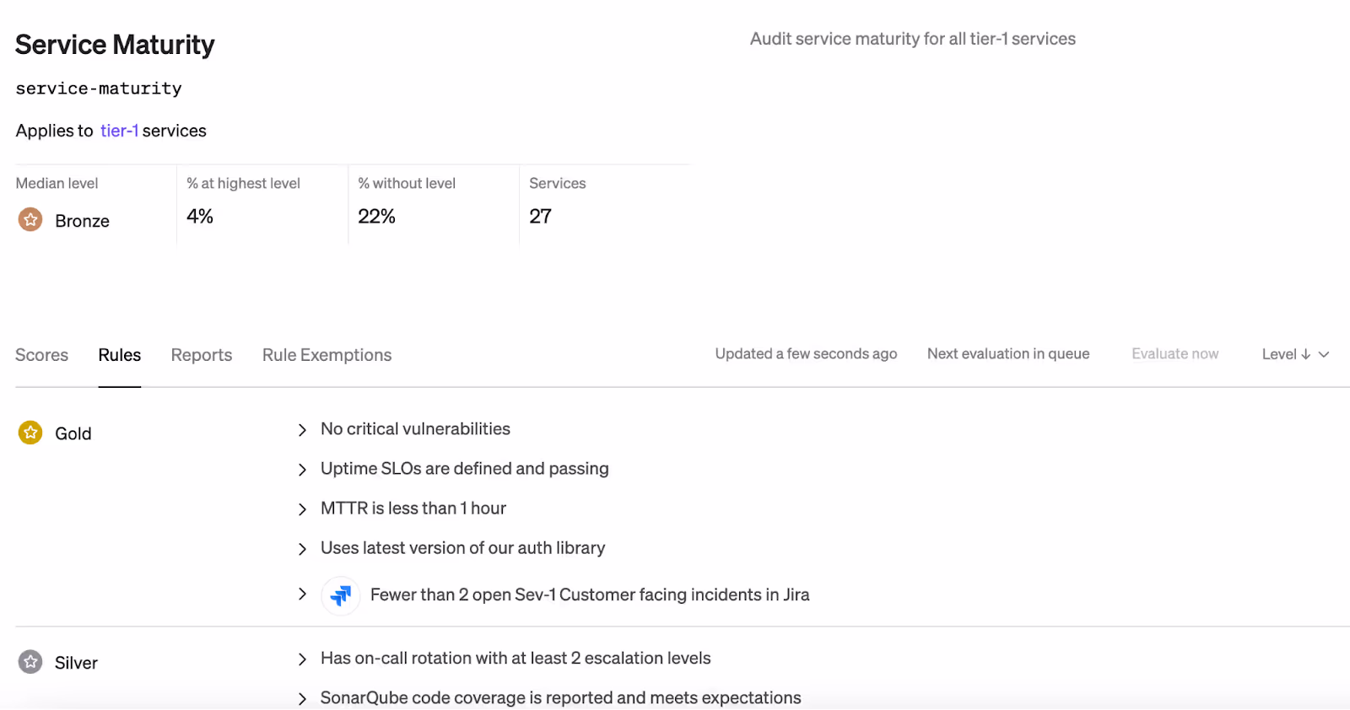Open the Level sort dropdown chevron

(x=1324, y=355)
